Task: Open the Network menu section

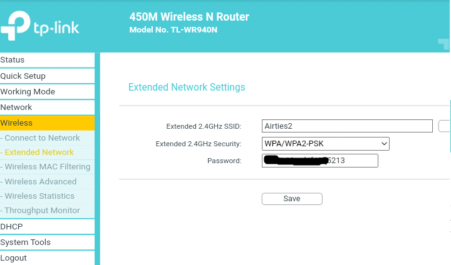Action: coord(47,107)
